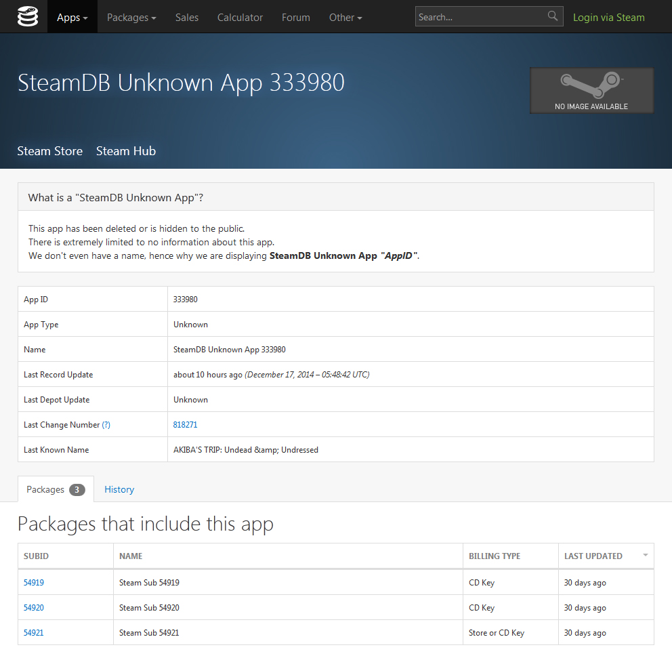Viewport: 672px width, 658px height.
Task: Click the sort arrow in Last Updated column
Action: pos(645,555)
